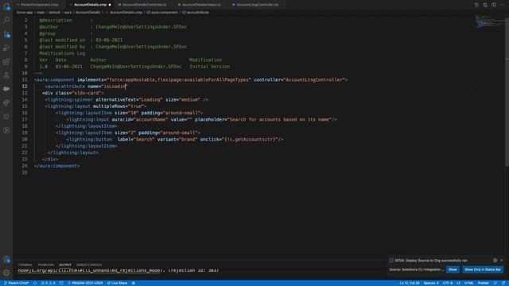509x286 pixels.
Task: Click the Parent-Child branch in the status bar
Action: click(16, 283)
